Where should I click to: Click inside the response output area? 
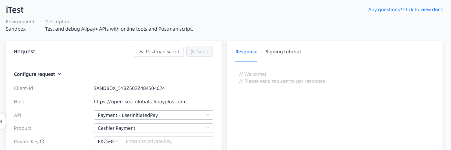335,112
